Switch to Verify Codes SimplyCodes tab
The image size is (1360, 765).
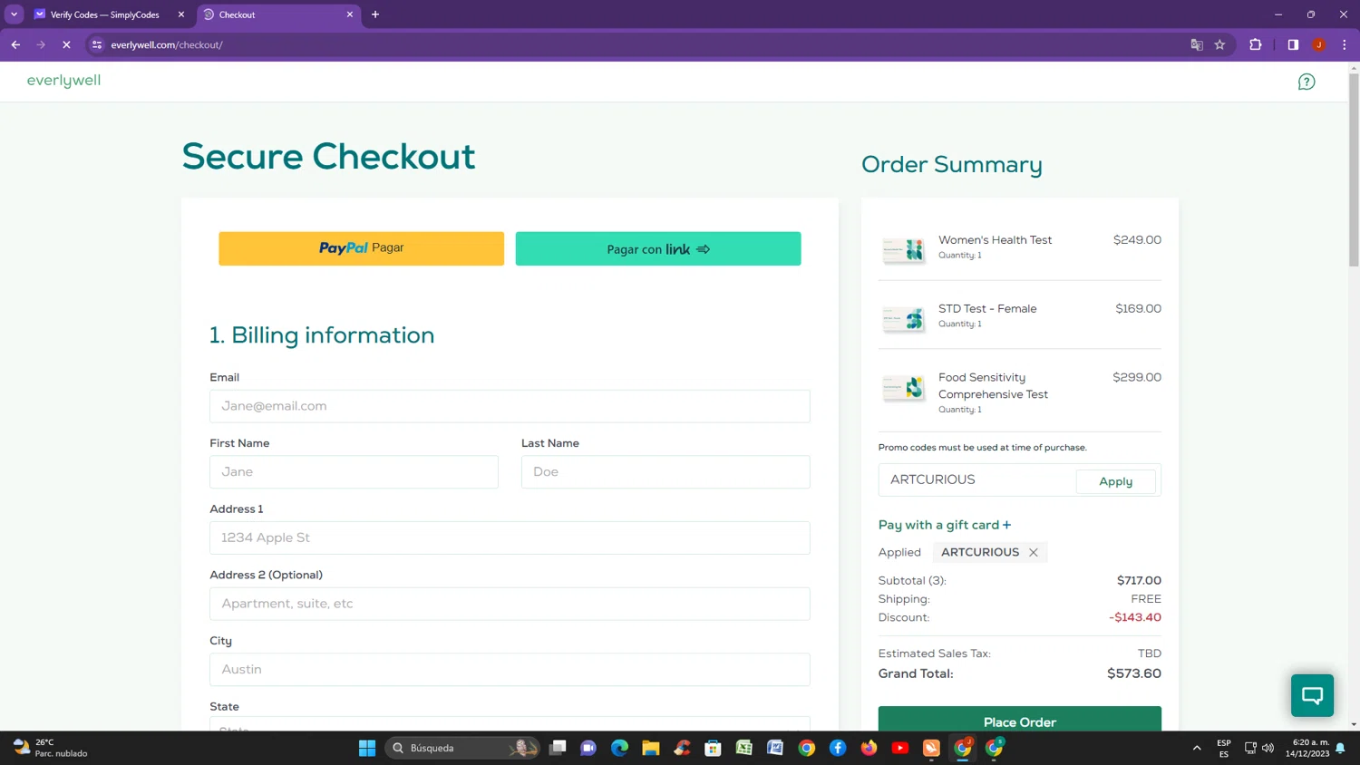click(x=107, y=15)
